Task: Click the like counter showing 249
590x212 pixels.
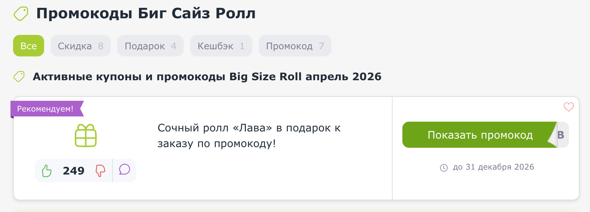Action: point(73,170)
